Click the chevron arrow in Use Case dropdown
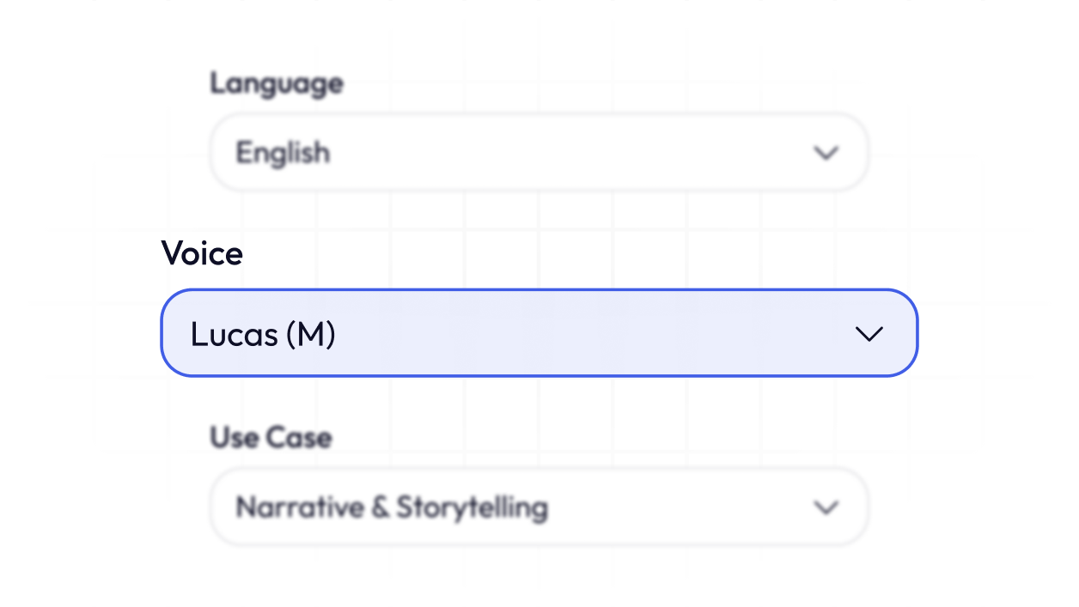This screenshot has width=1079, height=607. point(826,507)
